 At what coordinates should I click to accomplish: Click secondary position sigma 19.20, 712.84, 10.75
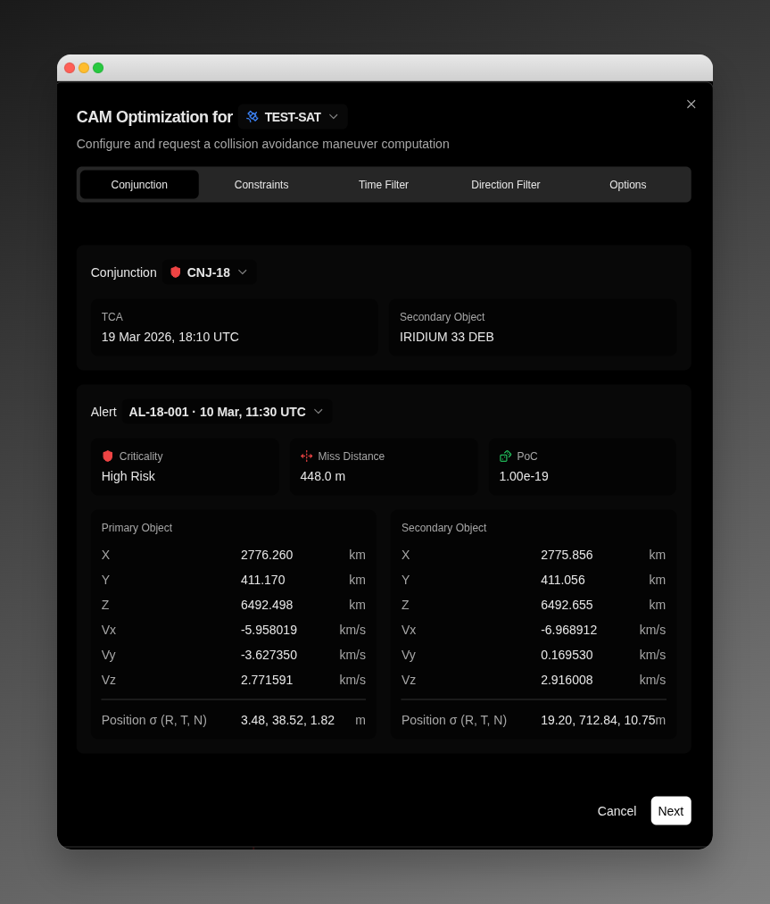coord(598,720)
